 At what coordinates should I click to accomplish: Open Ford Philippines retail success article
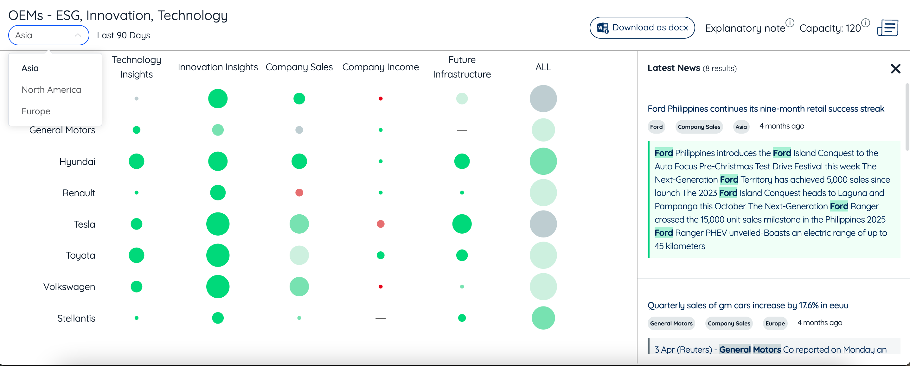point(766,109)
